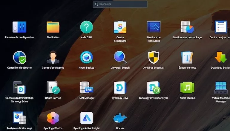Open Panneau de configuration
230x131 pixels.
(x=19, y=27)
